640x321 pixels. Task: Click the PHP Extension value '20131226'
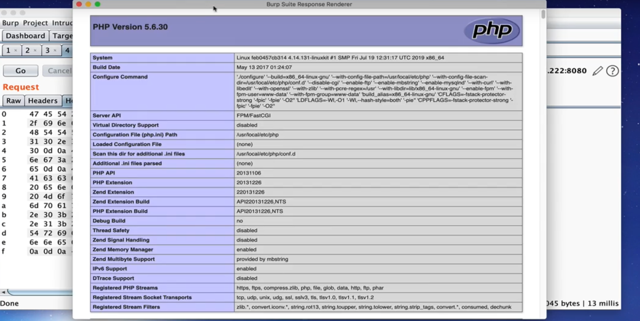pos(249,182)
